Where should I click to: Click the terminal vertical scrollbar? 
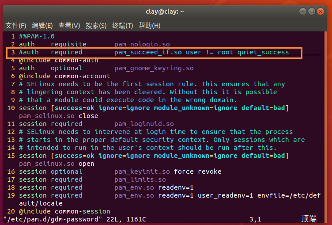pyautogui.click(x=325, y=127)
